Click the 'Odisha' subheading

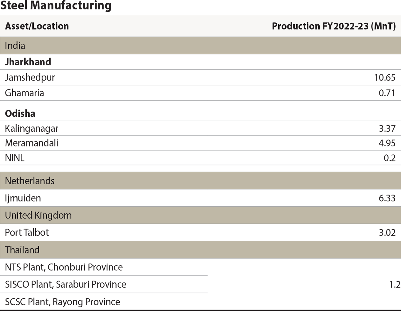click(x=20, y=113)
